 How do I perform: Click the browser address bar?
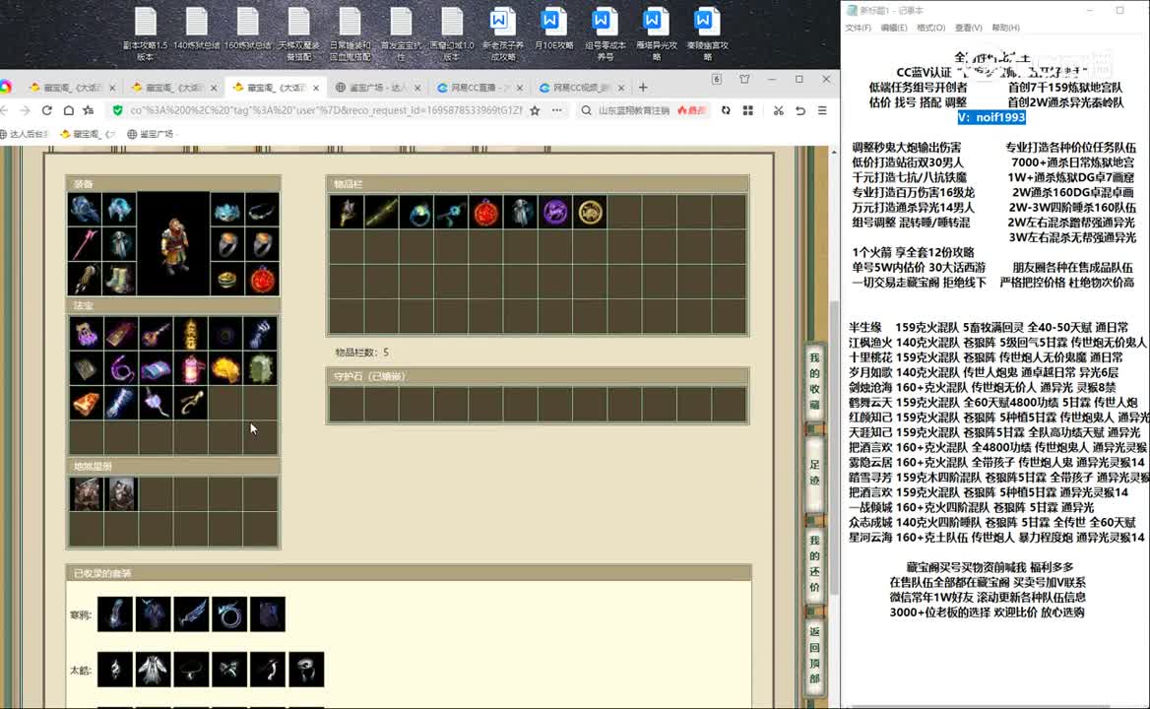coord(326,110)
